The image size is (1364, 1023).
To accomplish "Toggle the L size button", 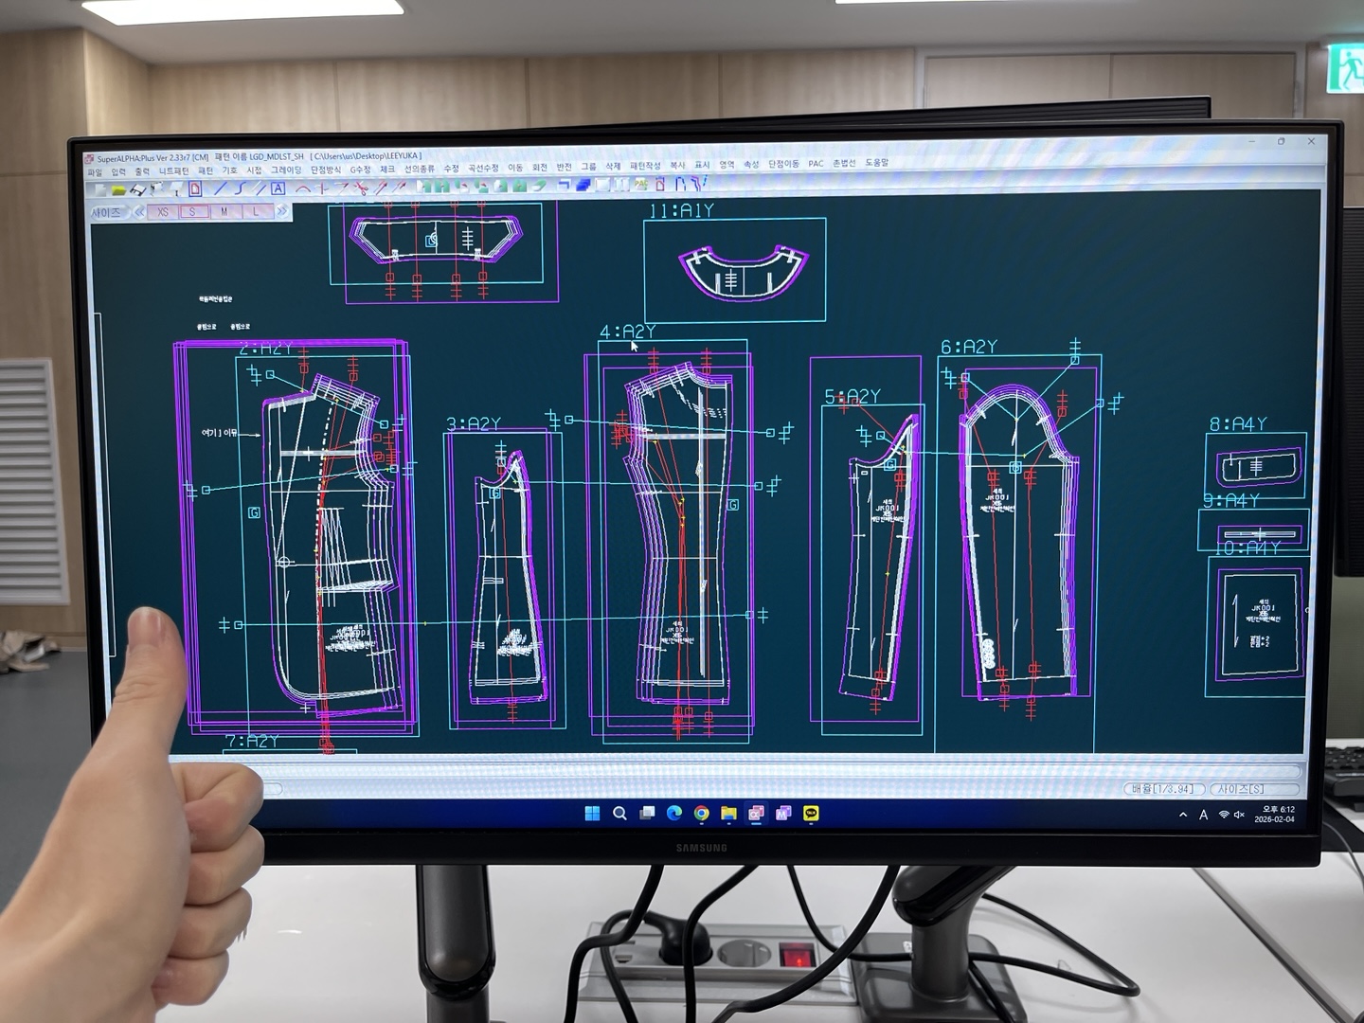I will pyautogui.click(x=256, y=212).
